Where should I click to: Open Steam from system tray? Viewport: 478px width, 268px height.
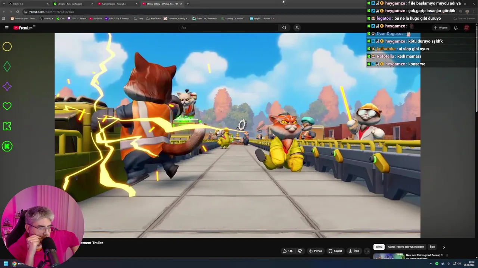pyautogui.click(x=443, y=264)
